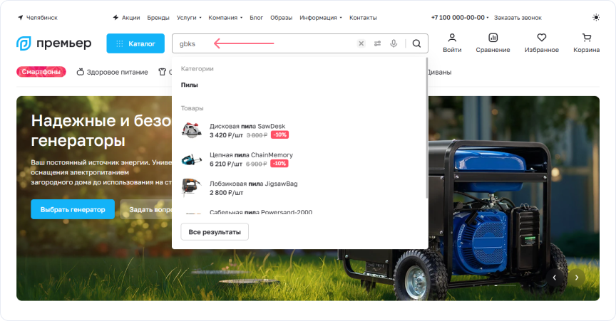Open Лобзиковая пила JigsawBag product
The image size is (616, 321).
[253, 183]
